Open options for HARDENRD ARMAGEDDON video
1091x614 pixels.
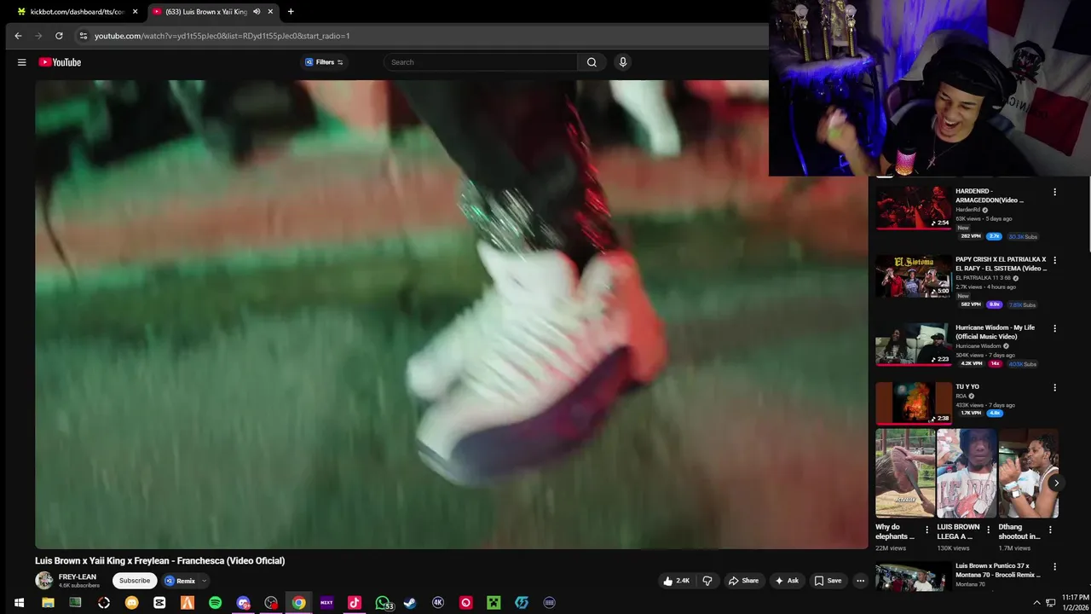coord(1054,192)
